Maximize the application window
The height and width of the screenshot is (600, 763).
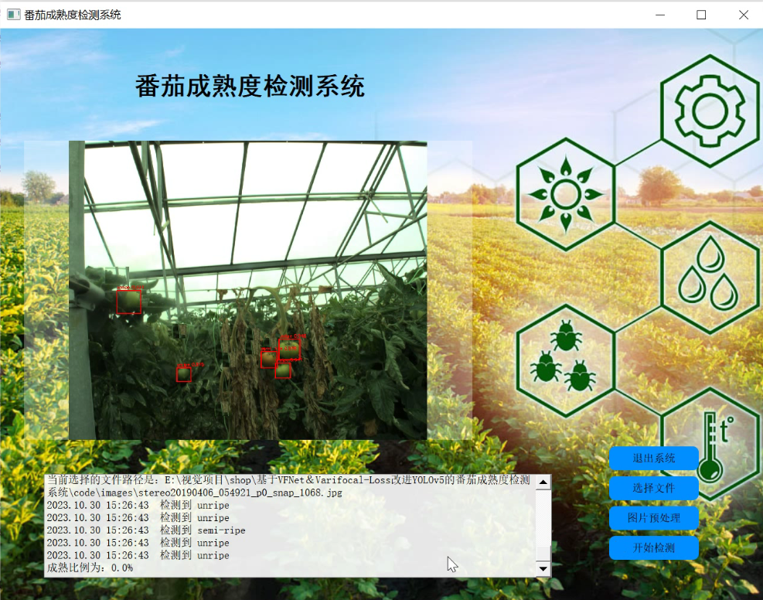(x=701, y=15)
